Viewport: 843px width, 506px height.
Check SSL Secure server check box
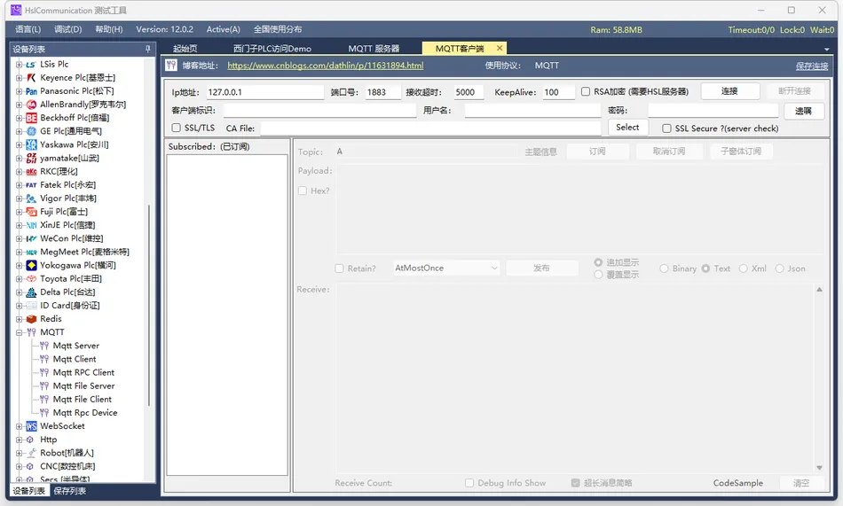coord(666,128)
